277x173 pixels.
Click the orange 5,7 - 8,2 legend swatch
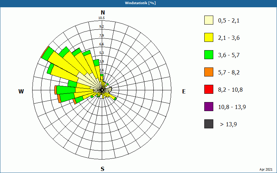click(x=209, y=72)
